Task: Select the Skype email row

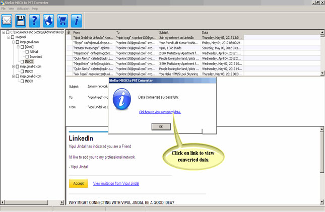Action: tap(155, 43)
